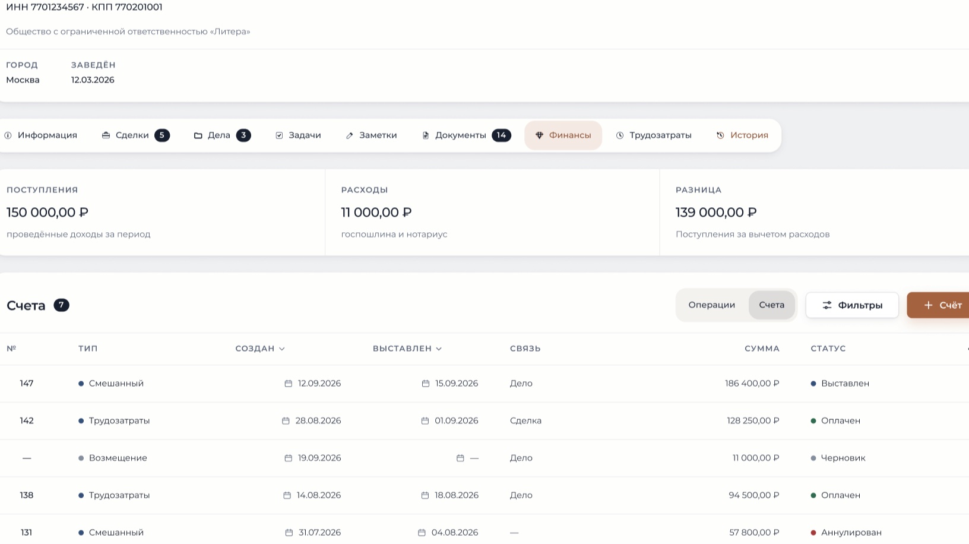Click calendar icon beside created date 14.08.2026
This screenshot has width=969, height=544.
pyautogui.click(x=287, y=495)
